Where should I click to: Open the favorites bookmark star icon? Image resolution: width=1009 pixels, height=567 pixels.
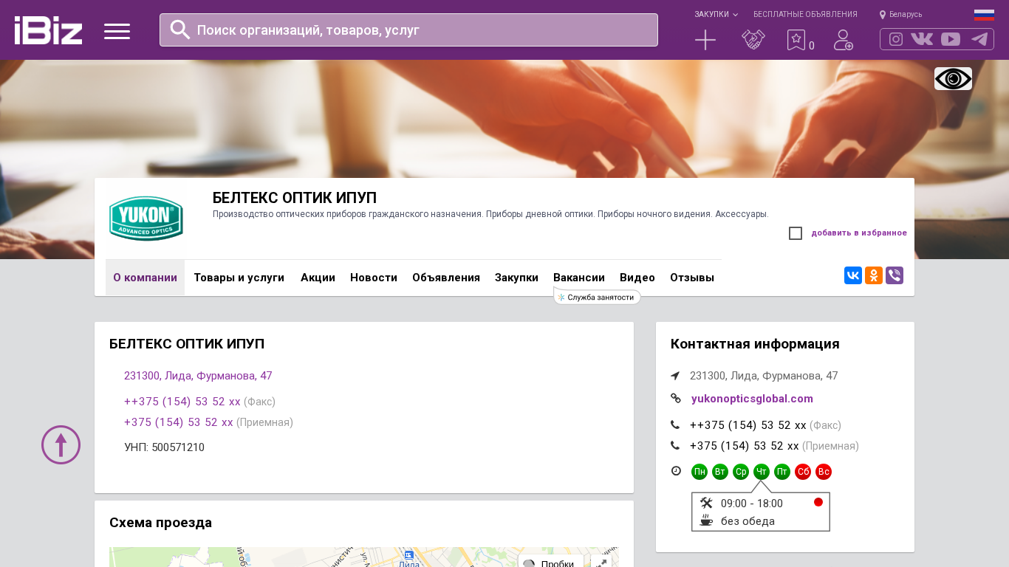(796, 40)
